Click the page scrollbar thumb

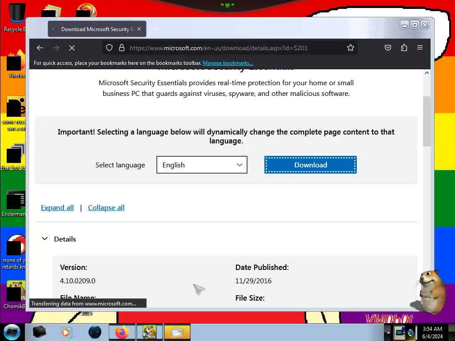[426, 121]
